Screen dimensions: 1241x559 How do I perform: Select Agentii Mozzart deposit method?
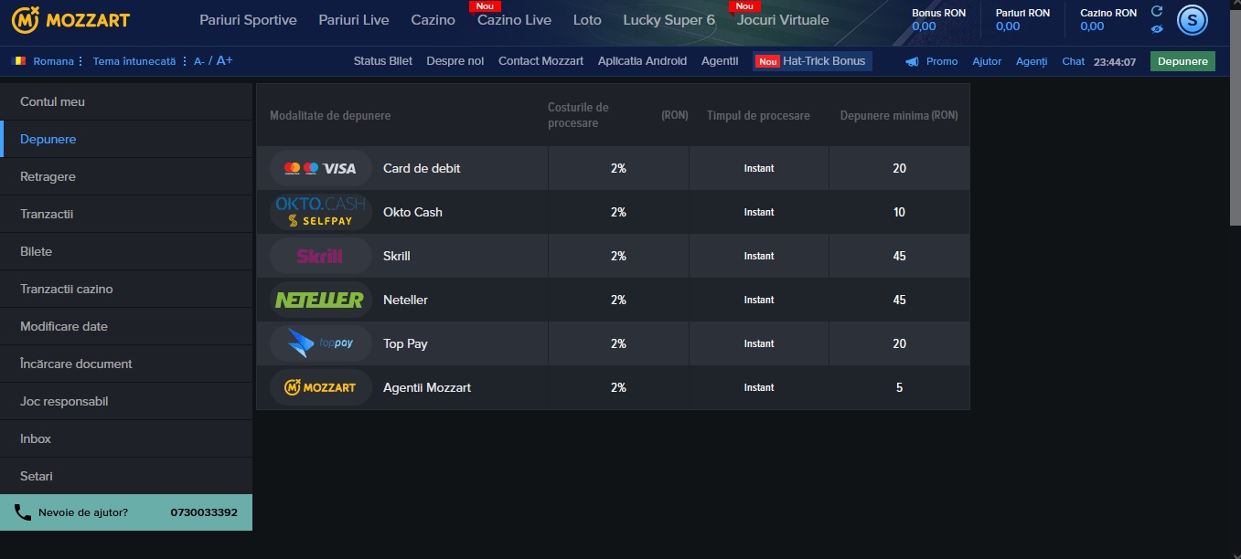427,387
